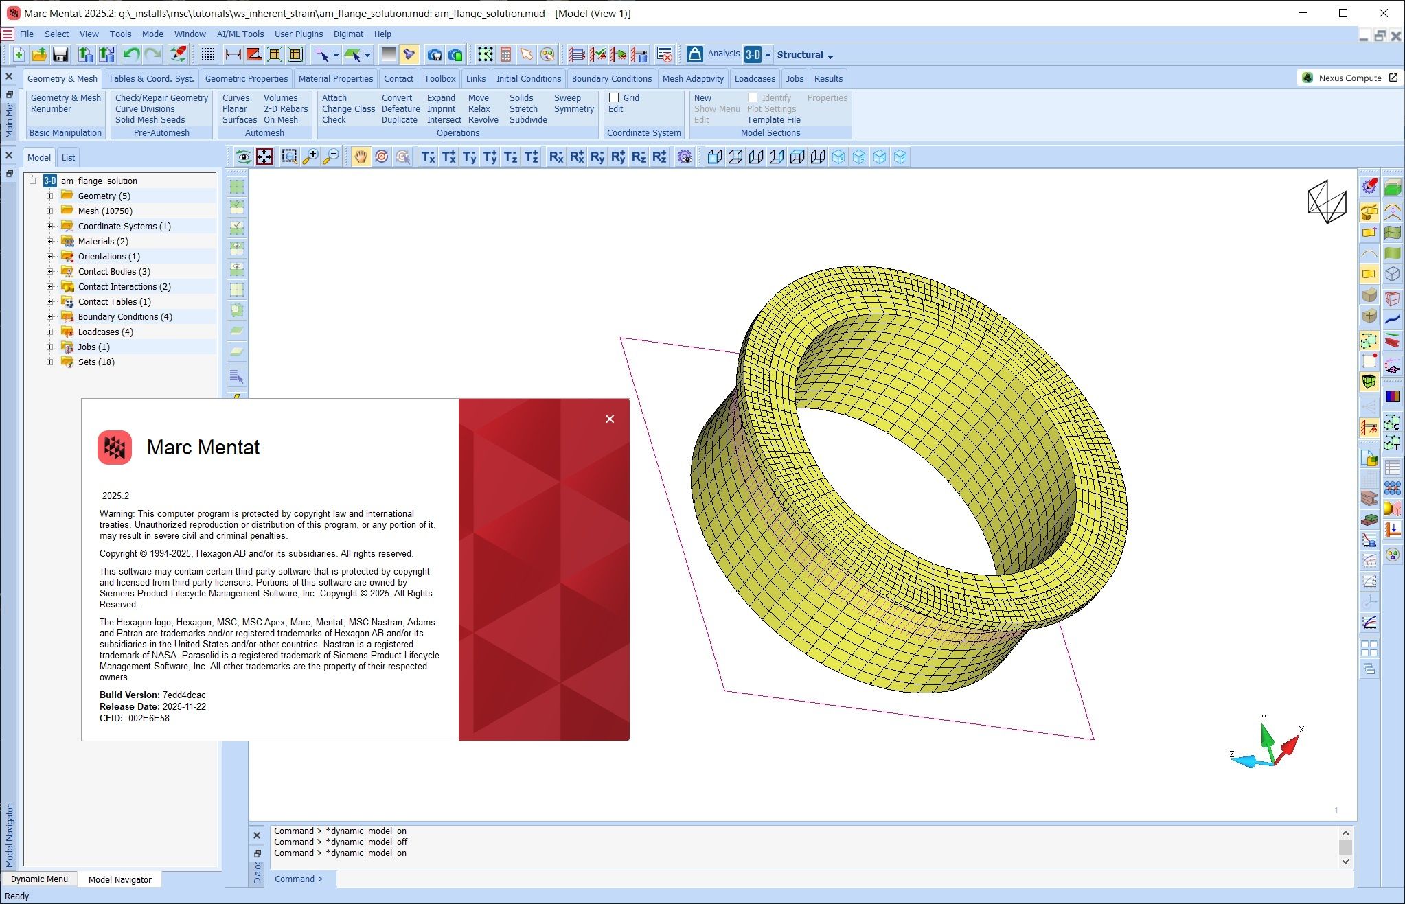Click the Save model floppy icon
The height and width of the screenshot is (904, 1405).
[60, 54]
